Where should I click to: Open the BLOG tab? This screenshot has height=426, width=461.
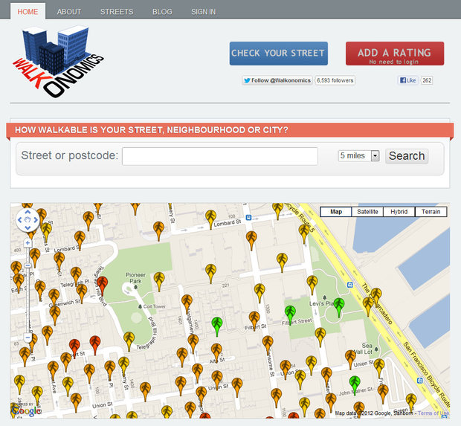click(x=162, y=12)
